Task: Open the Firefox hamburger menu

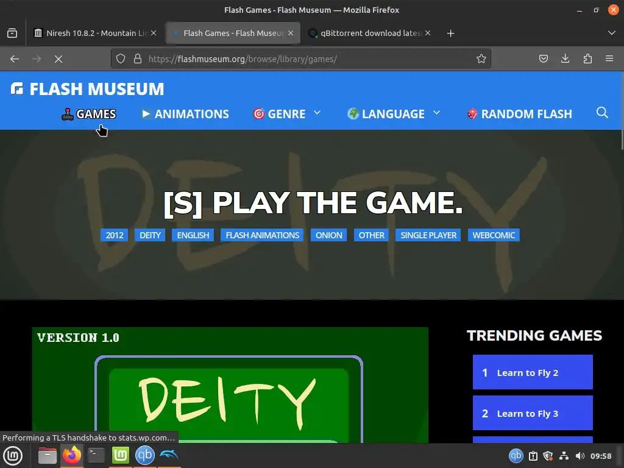Action: tap(609, 59)
